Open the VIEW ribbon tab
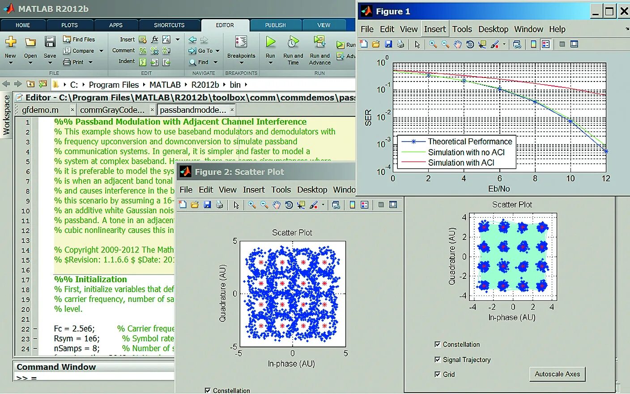The width and height of the screenshot is (630, 394). click(324, 25)
